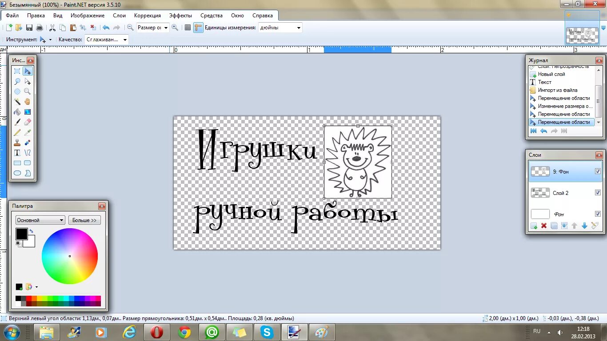Open the Windows Start button
607x341 pixels.
pyautogui.click(x=12, y=332)
